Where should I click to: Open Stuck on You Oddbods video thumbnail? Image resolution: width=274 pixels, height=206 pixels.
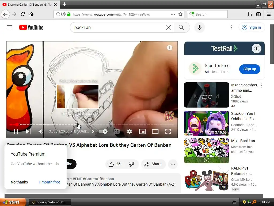206,123
